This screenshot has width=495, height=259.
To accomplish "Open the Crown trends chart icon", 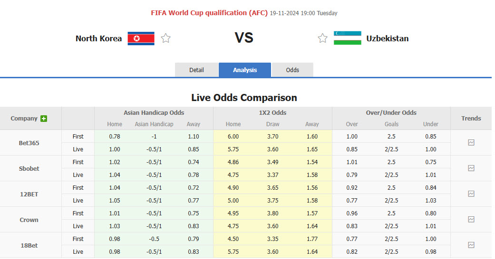I will pyautogui.click(x=471, y=219).
